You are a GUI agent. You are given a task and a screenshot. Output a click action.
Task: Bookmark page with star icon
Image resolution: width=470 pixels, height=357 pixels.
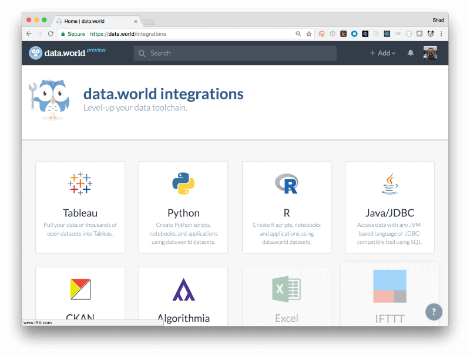309,34
